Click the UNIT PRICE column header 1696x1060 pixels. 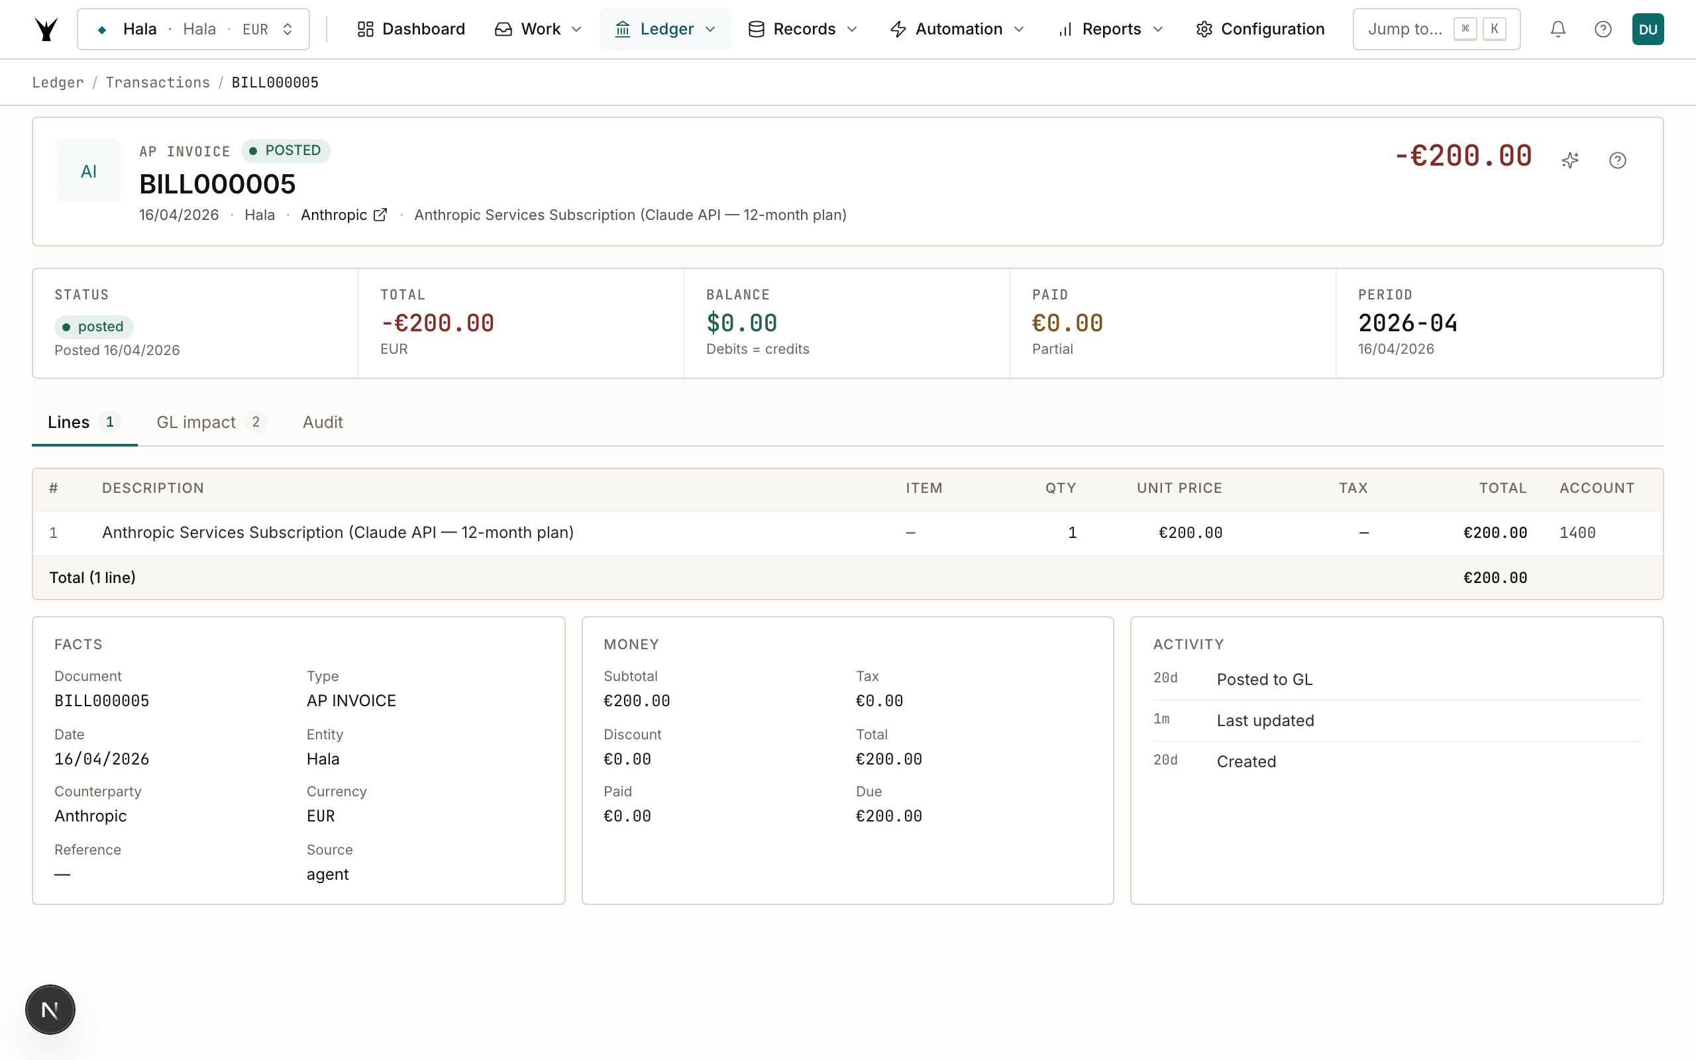[1179, 488]
